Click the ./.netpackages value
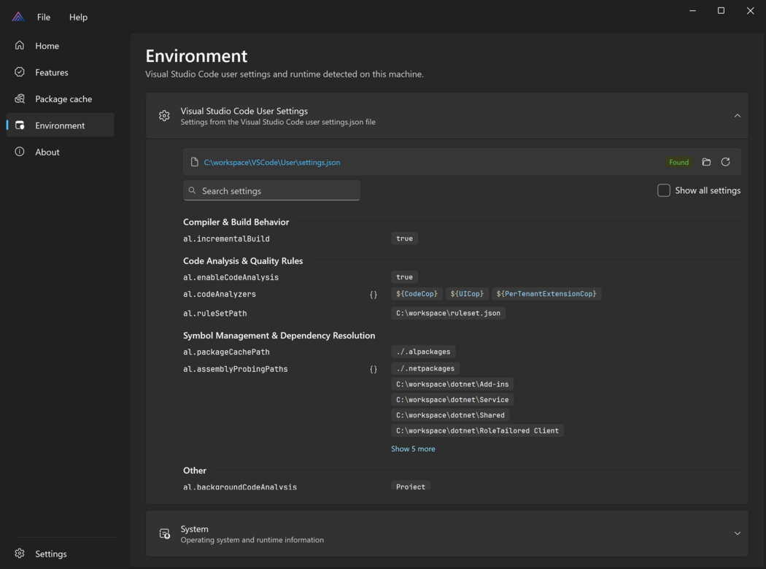Viewport: 766px width, 569px height. point(425,368)
